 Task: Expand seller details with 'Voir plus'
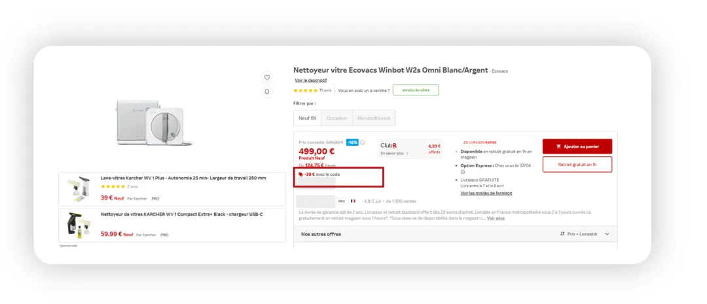coord(496,218)
